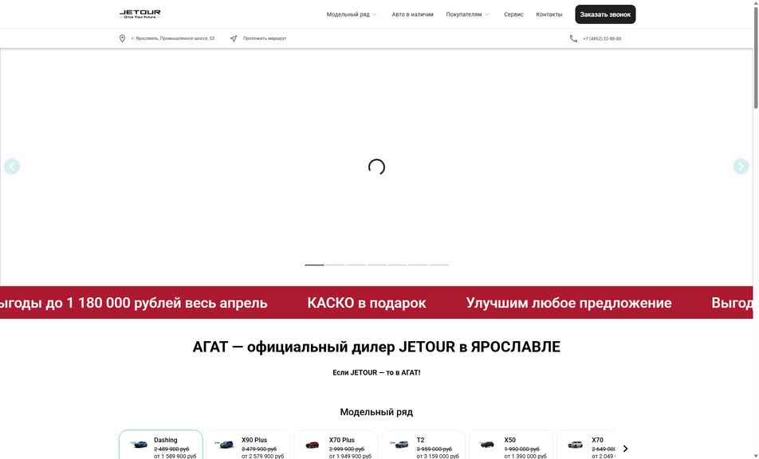The image size is (759, 459).
Task: Click the phone handset icon
Action: click(x=573, y=38)
